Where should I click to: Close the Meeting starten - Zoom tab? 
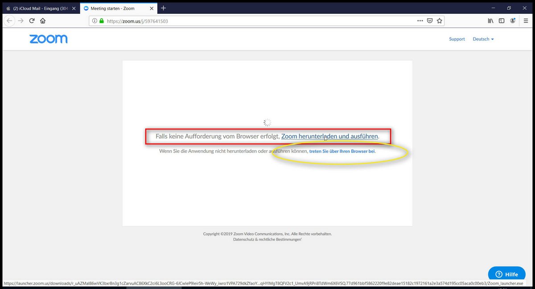coord(152,8)
